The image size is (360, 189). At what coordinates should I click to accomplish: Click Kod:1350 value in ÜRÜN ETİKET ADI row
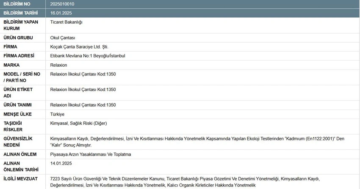pos(83,89)
